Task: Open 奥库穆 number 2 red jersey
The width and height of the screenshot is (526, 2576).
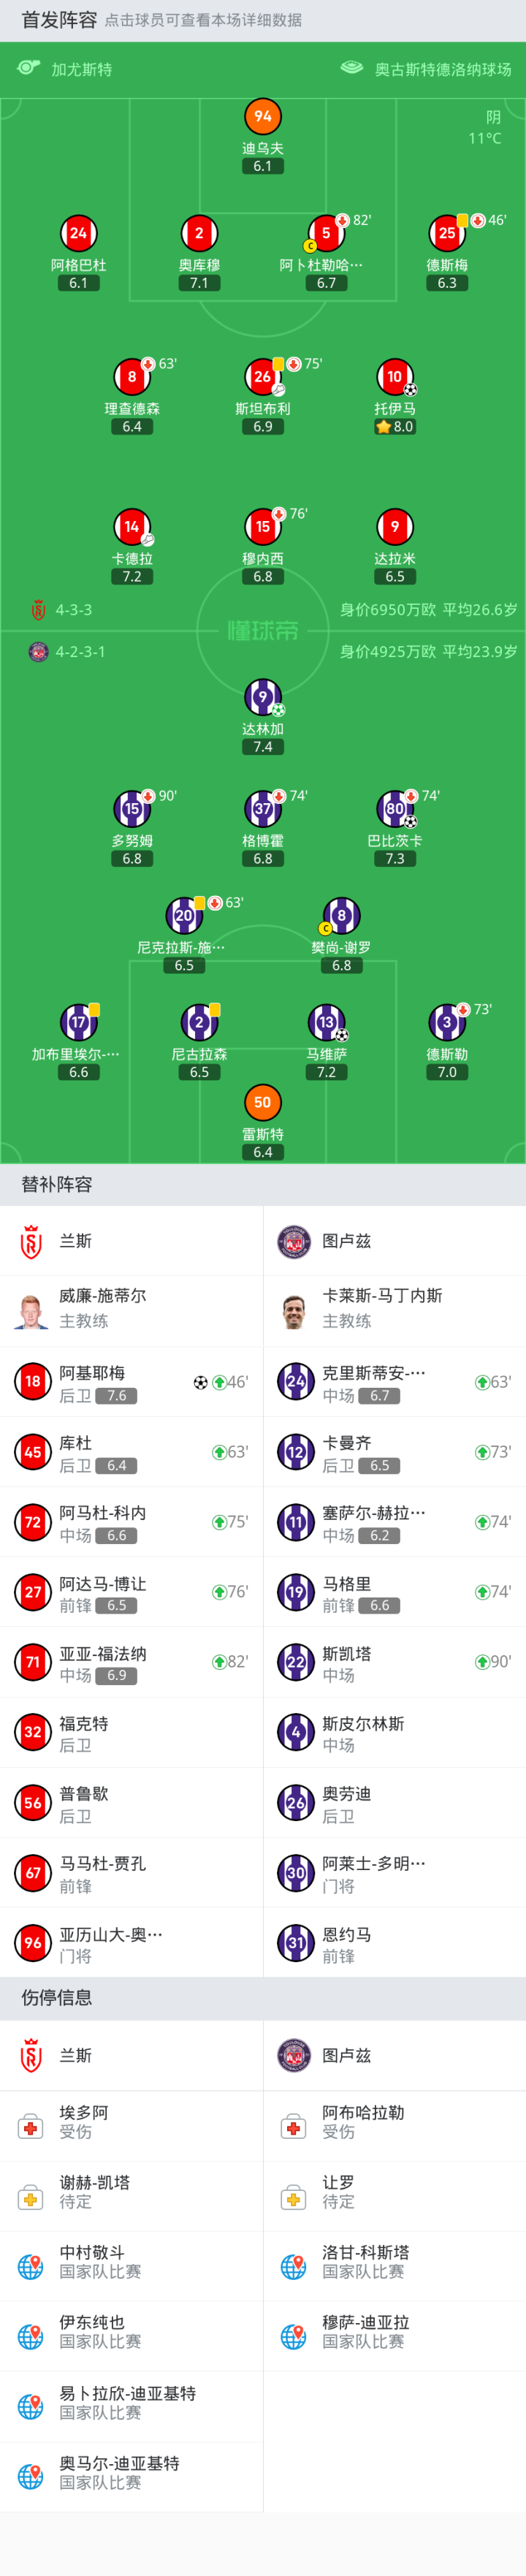Action: click(x=199, y=234)
